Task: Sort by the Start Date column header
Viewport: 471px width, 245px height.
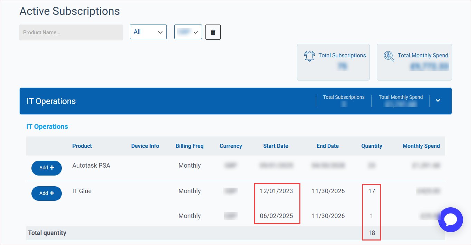Action: pyautogui.click(x=276, y=146)
